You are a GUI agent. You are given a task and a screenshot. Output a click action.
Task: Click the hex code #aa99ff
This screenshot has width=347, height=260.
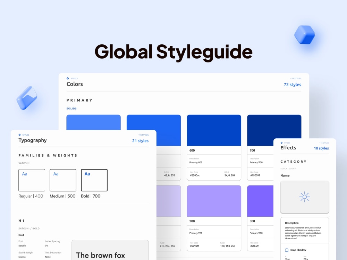(194, 246)
